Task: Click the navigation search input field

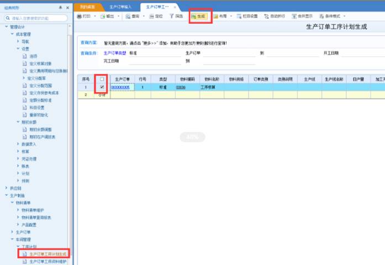Action: (39, 18)
